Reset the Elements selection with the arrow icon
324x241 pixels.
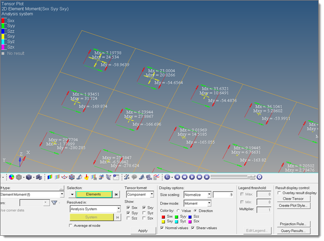click(116, 194)
